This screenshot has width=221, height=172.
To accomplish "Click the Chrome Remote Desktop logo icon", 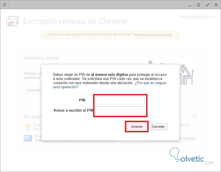I will (12, 21).
